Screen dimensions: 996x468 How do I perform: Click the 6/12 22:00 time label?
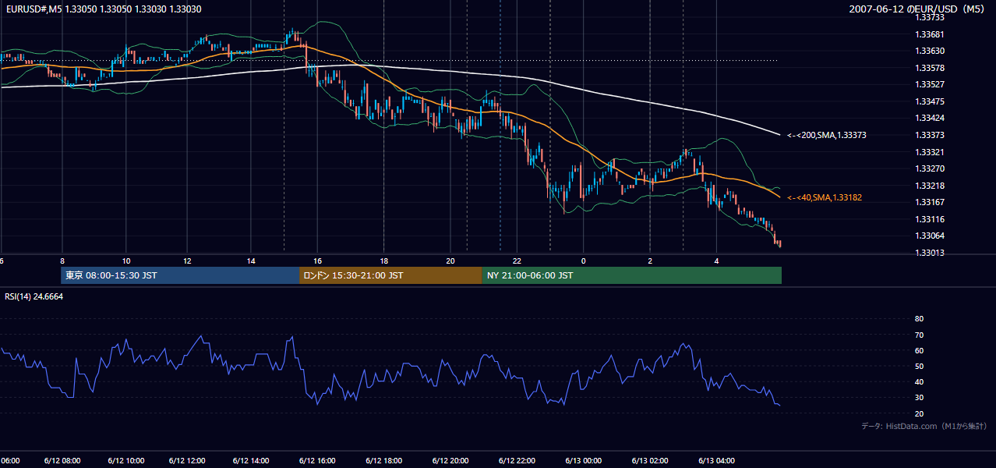click(517, 460)
